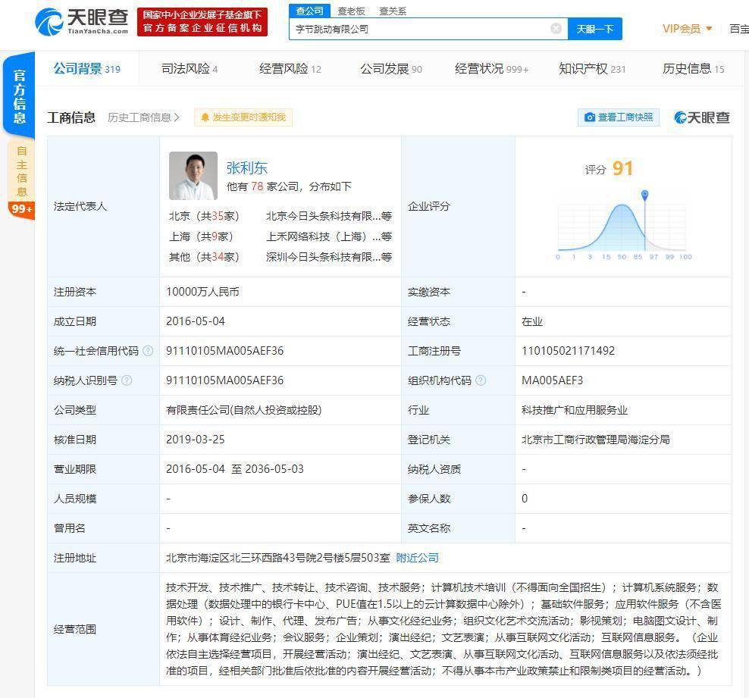Open the VIP会员 dropdown menu
Image resolution: width=749 pixels, height=698 pixels.
[687, 29]
